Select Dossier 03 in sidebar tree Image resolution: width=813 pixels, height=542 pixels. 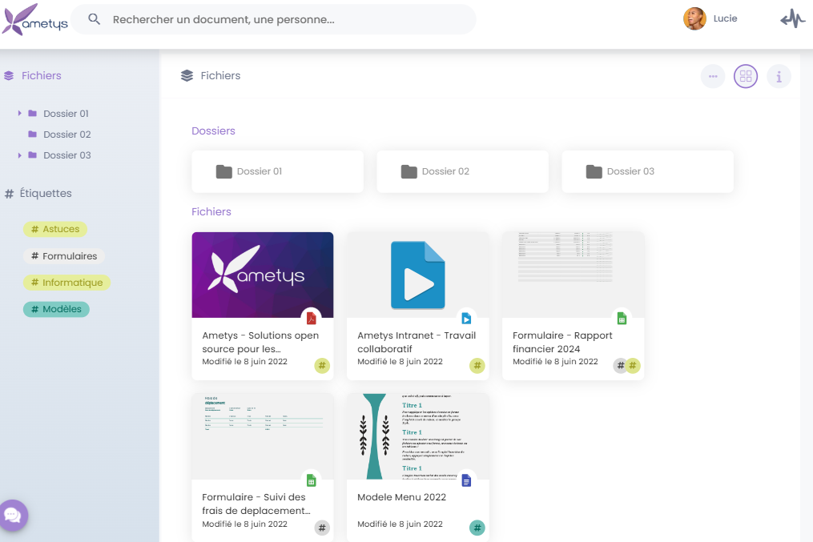(x=67, y=155)
